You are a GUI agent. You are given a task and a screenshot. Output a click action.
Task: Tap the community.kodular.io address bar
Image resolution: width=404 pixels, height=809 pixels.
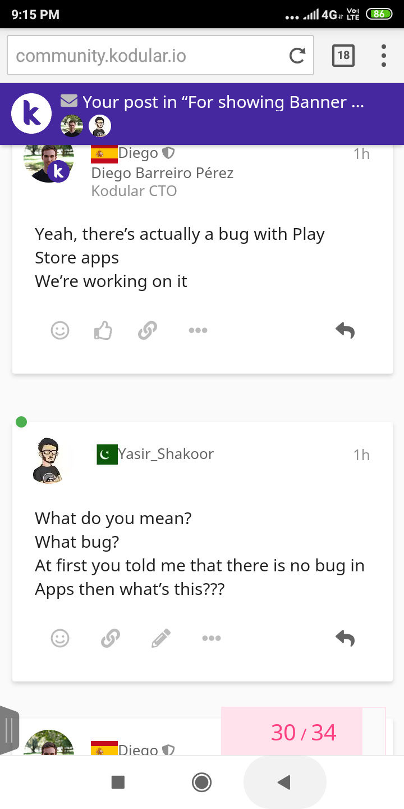[x=146, y=56]
